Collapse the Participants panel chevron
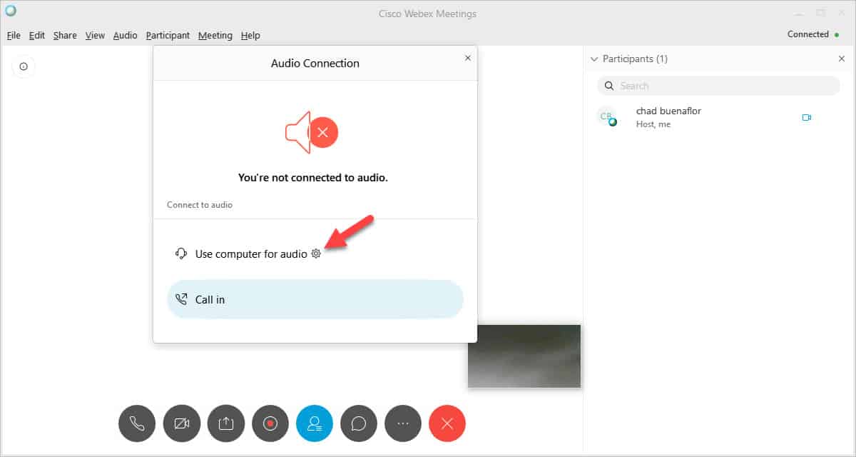 [x=594, y=59]
